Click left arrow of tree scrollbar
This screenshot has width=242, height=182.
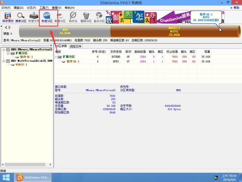tap(3, 165)
